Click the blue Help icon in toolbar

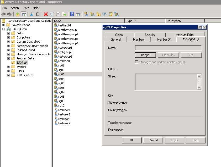(x=72, y=14)
